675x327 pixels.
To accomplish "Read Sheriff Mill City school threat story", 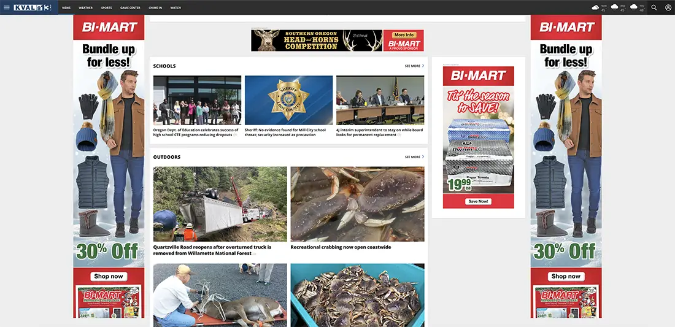I will tap(285, 132).
